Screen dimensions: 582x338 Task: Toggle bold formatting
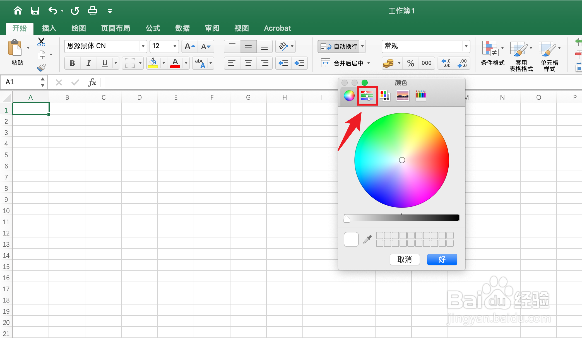pos(72,63)
